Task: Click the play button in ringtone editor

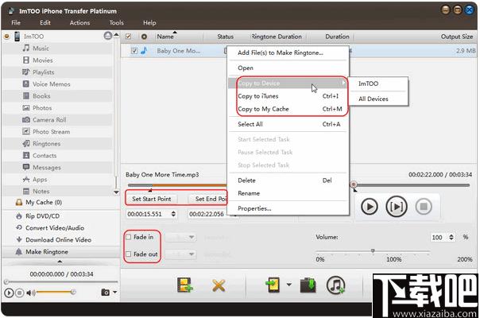Action: [370, 207]
